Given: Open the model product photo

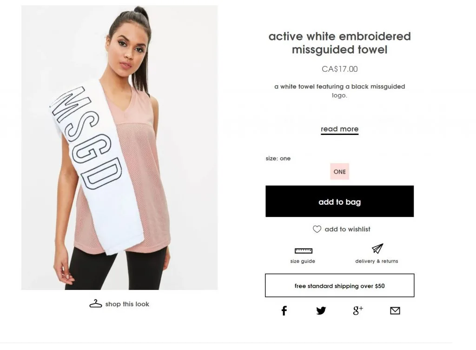Looking at the screenshot, I should (119, 148).
